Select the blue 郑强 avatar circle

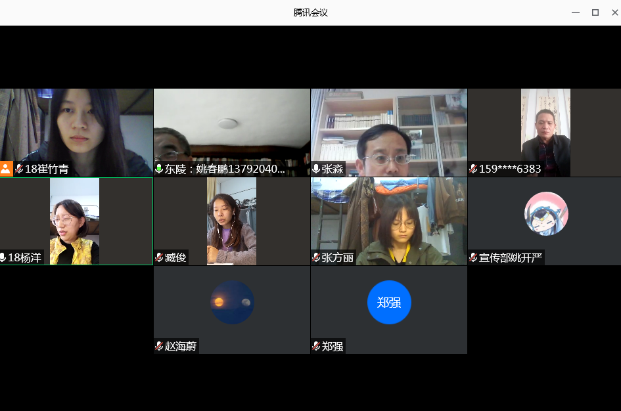[389, 303]
